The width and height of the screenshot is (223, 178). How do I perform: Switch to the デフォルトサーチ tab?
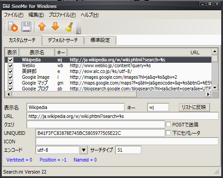63,40
